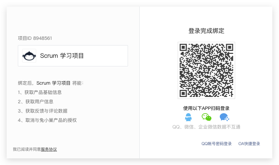Screen dimensions: 279x165
Task: Click permission item 获取反馈与评论数据
Action: (x=42, y=111)
